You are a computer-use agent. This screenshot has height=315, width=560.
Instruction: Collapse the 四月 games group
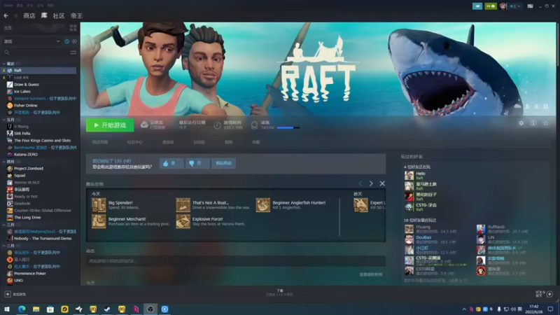pos(4,162)
